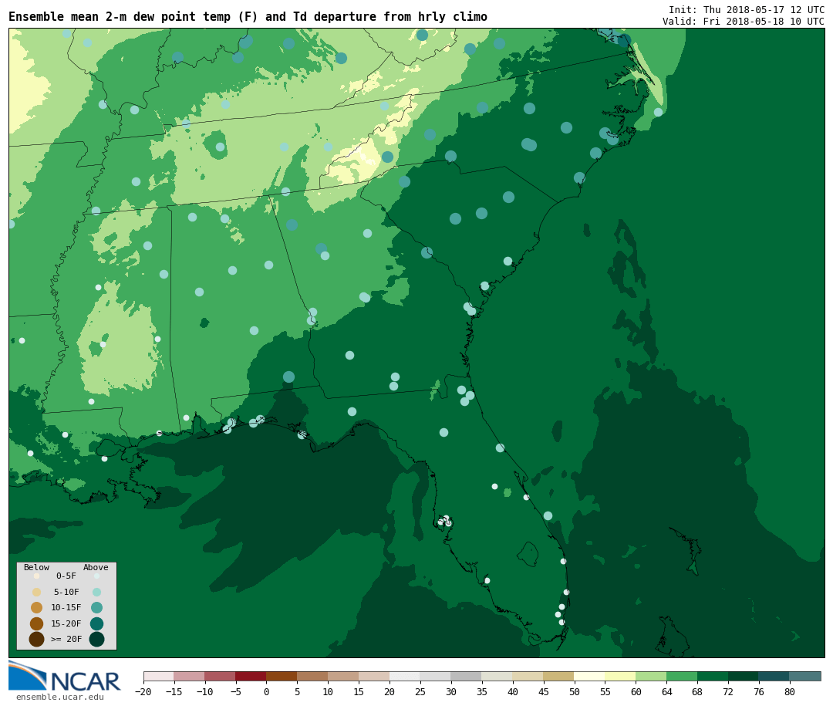The image size is (833, 706).
Task: Select the brown '15-20F' Below legend circle
Action: (x=36, y=623)
